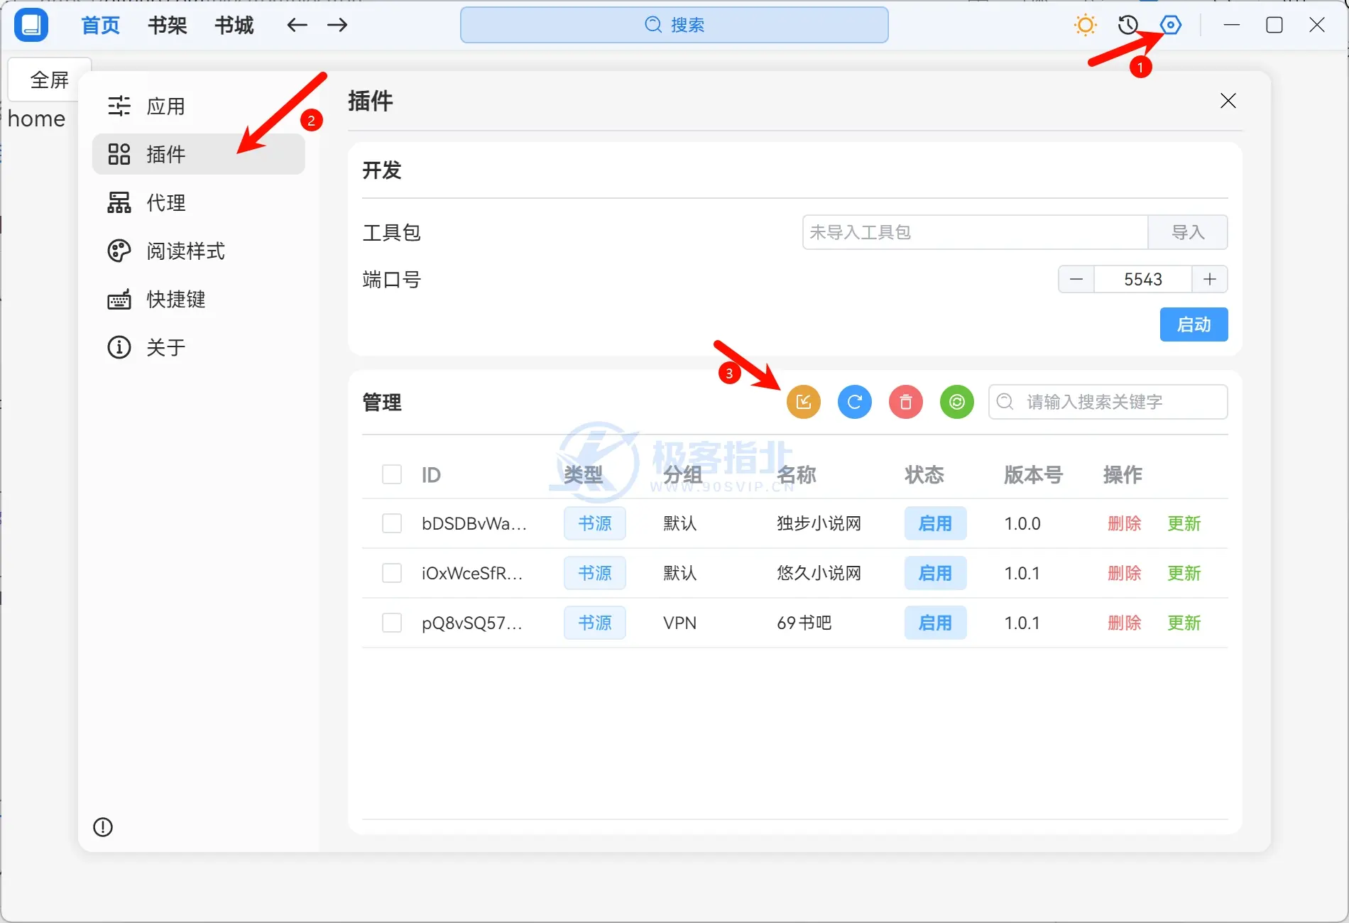Screen dimensions: 1349x923
Task: Open the 快捷键 shortcuts section
Action: pos(199,299)
